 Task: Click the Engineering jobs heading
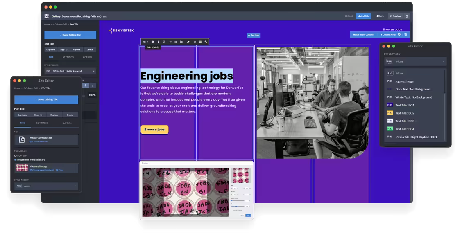coord(186,76)
